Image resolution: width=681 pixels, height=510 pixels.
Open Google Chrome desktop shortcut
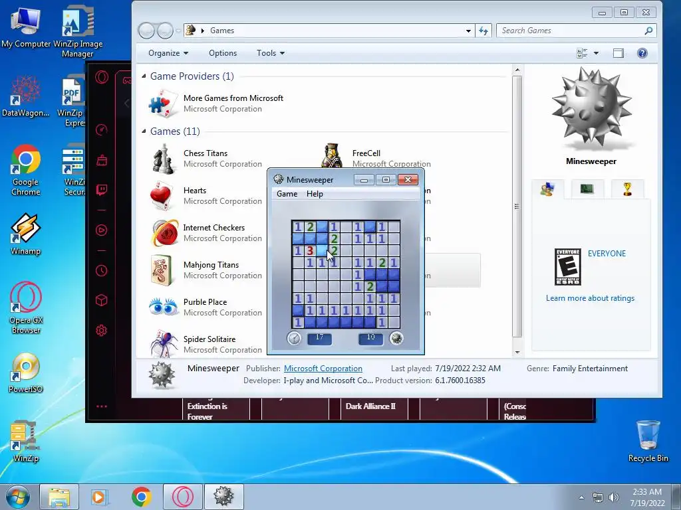click(x=26, y=169)
